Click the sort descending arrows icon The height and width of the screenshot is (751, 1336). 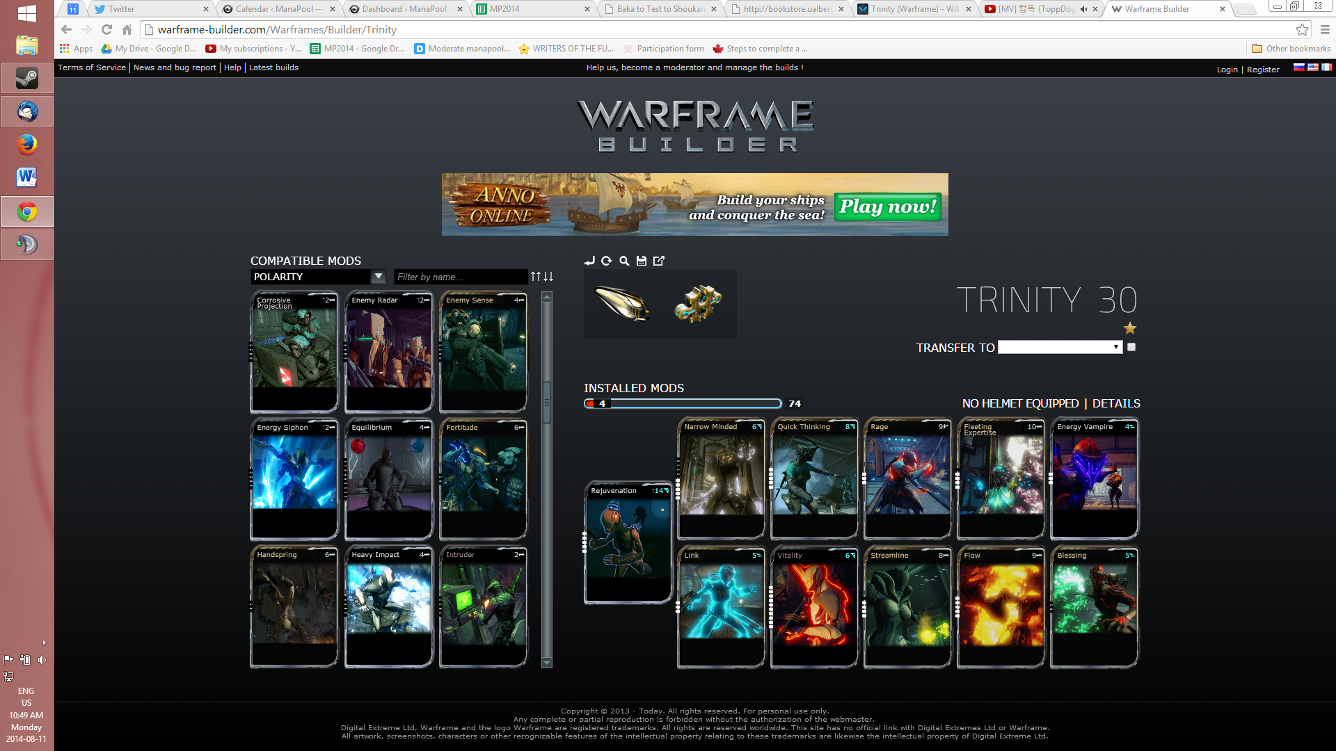[548, 277]
